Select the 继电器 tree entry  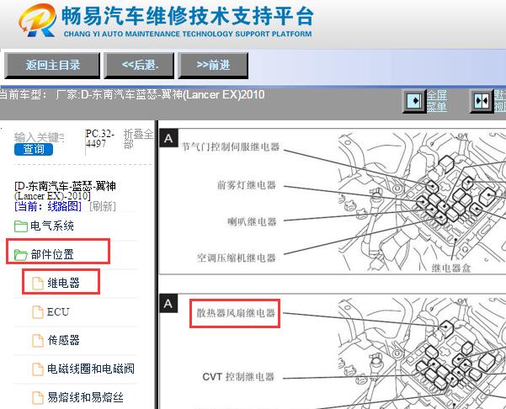click(63, 284)
